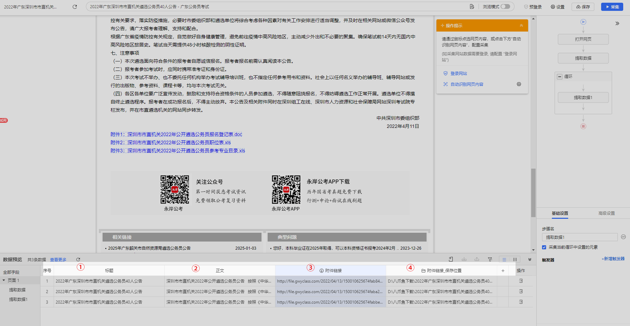Open related link 2025年广东韶关市自然资源局遴选公务员公告
This screenshot has width=630, height=326.
(149, 248)
